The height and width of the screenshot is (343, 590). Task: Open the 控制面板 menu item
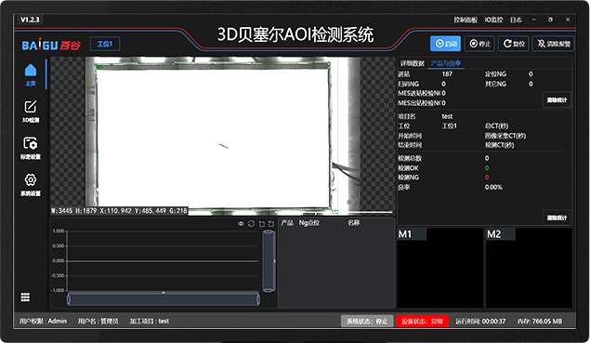(465, 20)
